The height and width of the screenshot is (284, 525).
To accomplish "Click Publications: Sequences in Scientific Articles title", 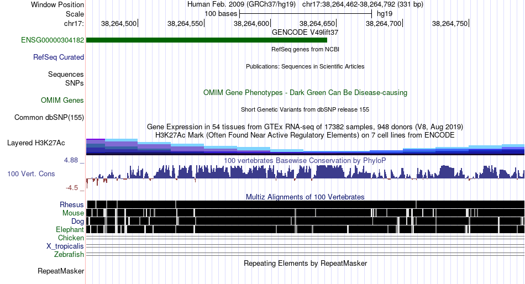I will 305,66.
